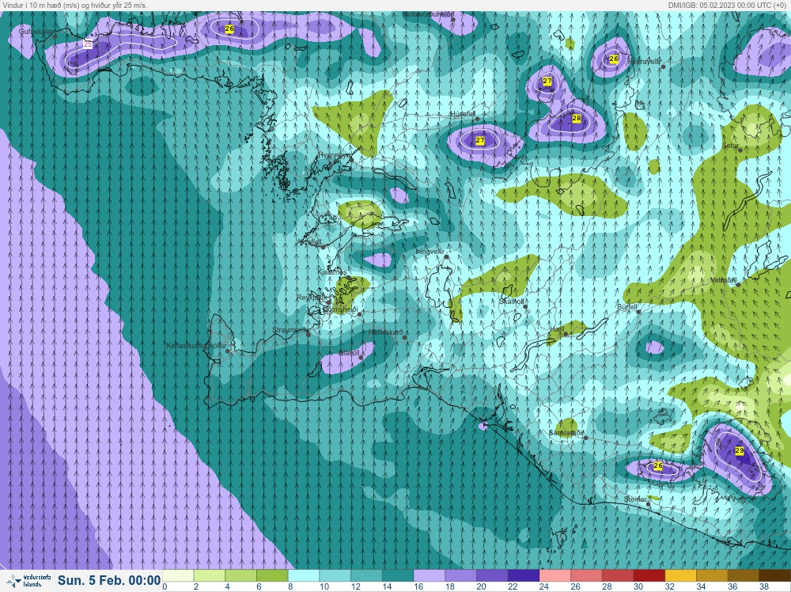The width and height of the screenshot is (791, 592).
Task: Click the Húsafell station label
Action: [463, 114]
